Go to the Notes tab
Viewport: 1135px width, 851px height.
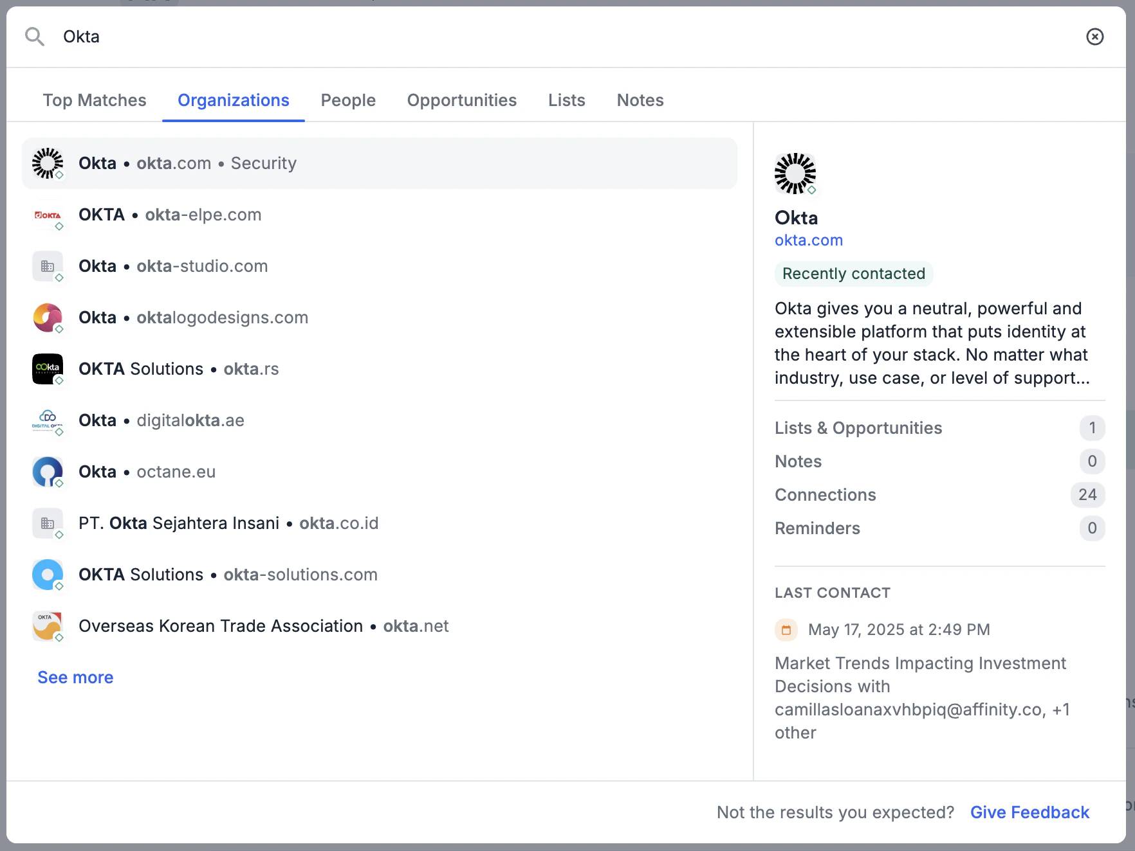[x=640, y=100]
